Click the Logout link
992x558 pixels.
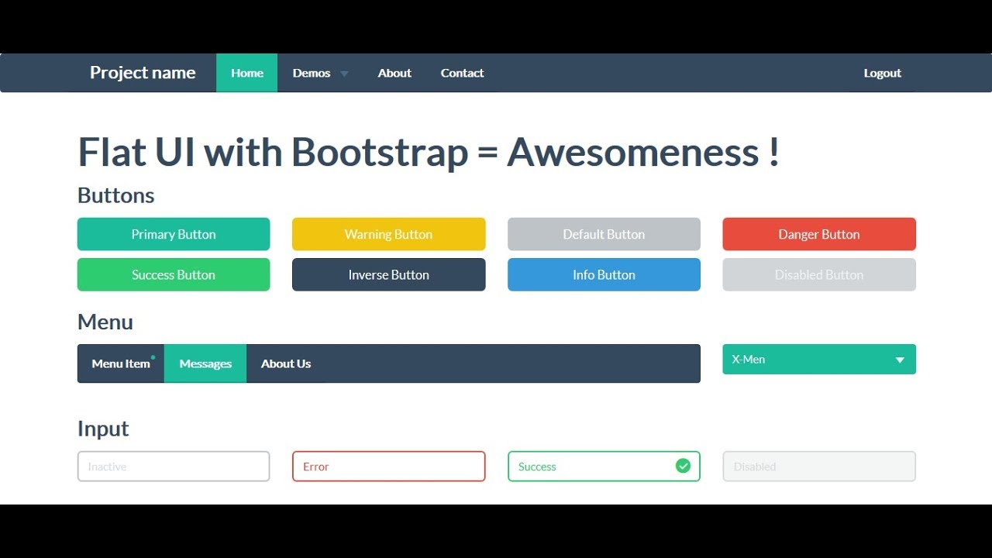click(x=882, y=73)
